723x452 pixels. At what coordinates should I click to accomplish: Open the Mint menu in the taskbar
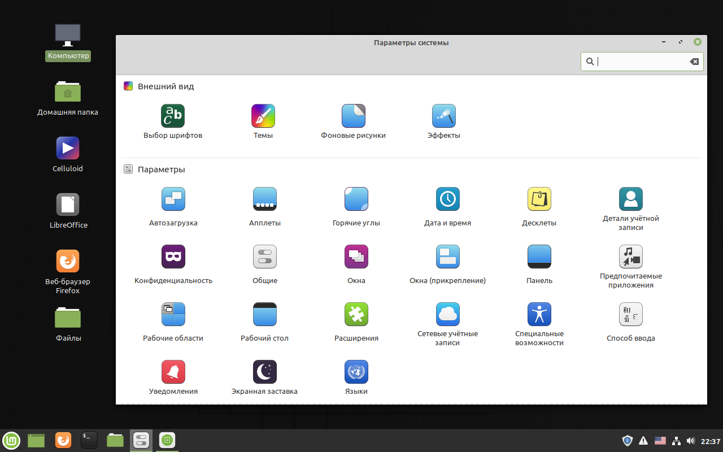11,441
